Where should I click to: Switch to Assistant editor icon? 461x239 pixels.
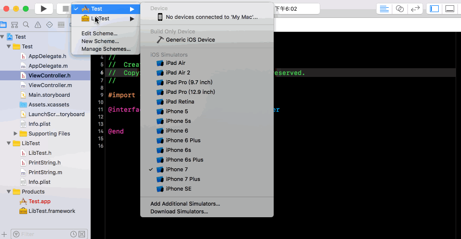click(399, 9)
